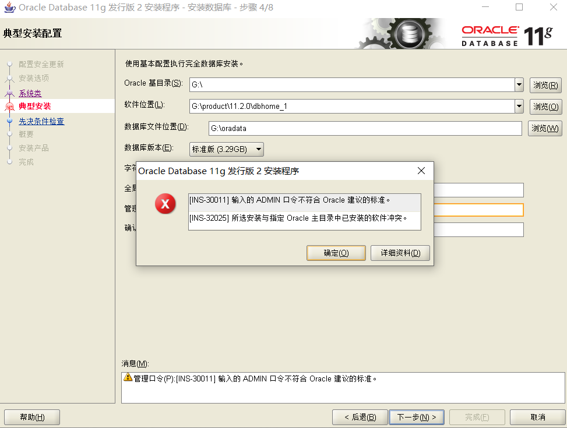Open 系统类 step link in sidebar

pyautogui.click(x=30, y=93)
